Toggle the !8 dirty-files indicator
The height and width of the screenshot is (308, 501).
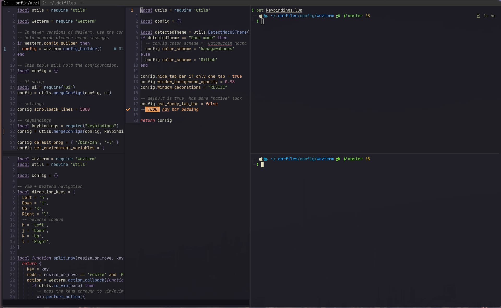(x=368, y=16)
